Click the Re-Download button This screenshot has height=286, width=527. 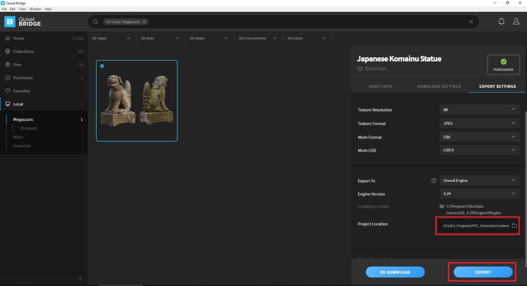(395, 272)
